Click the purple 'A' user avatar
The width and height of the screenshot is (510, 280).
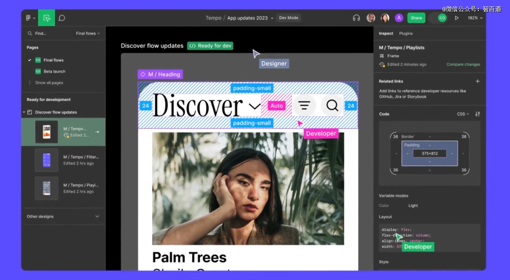399,18
